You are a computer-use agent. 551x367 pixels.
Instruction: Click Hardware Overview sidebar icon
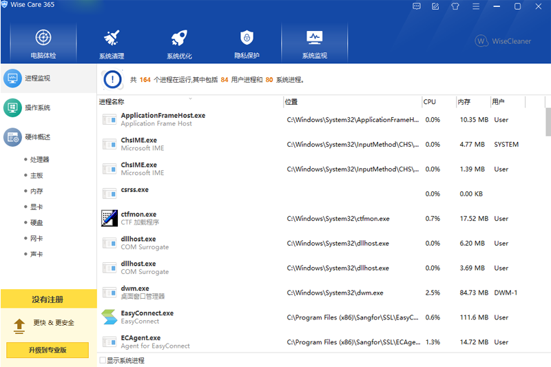point(12,137)
